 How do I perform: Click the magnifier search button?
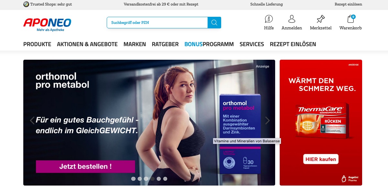click(214, 23)
